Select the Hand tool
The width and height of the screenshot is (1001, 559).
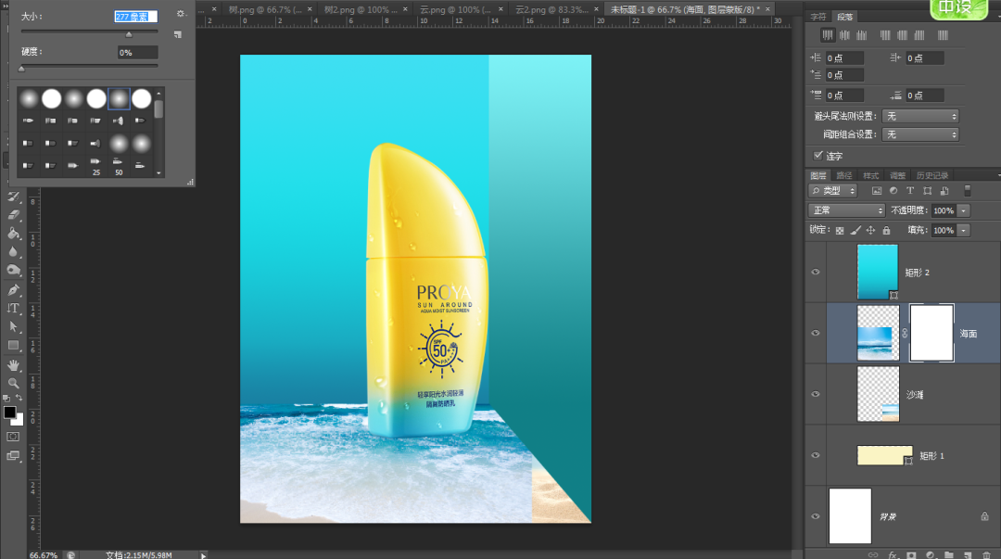[13, 365]
